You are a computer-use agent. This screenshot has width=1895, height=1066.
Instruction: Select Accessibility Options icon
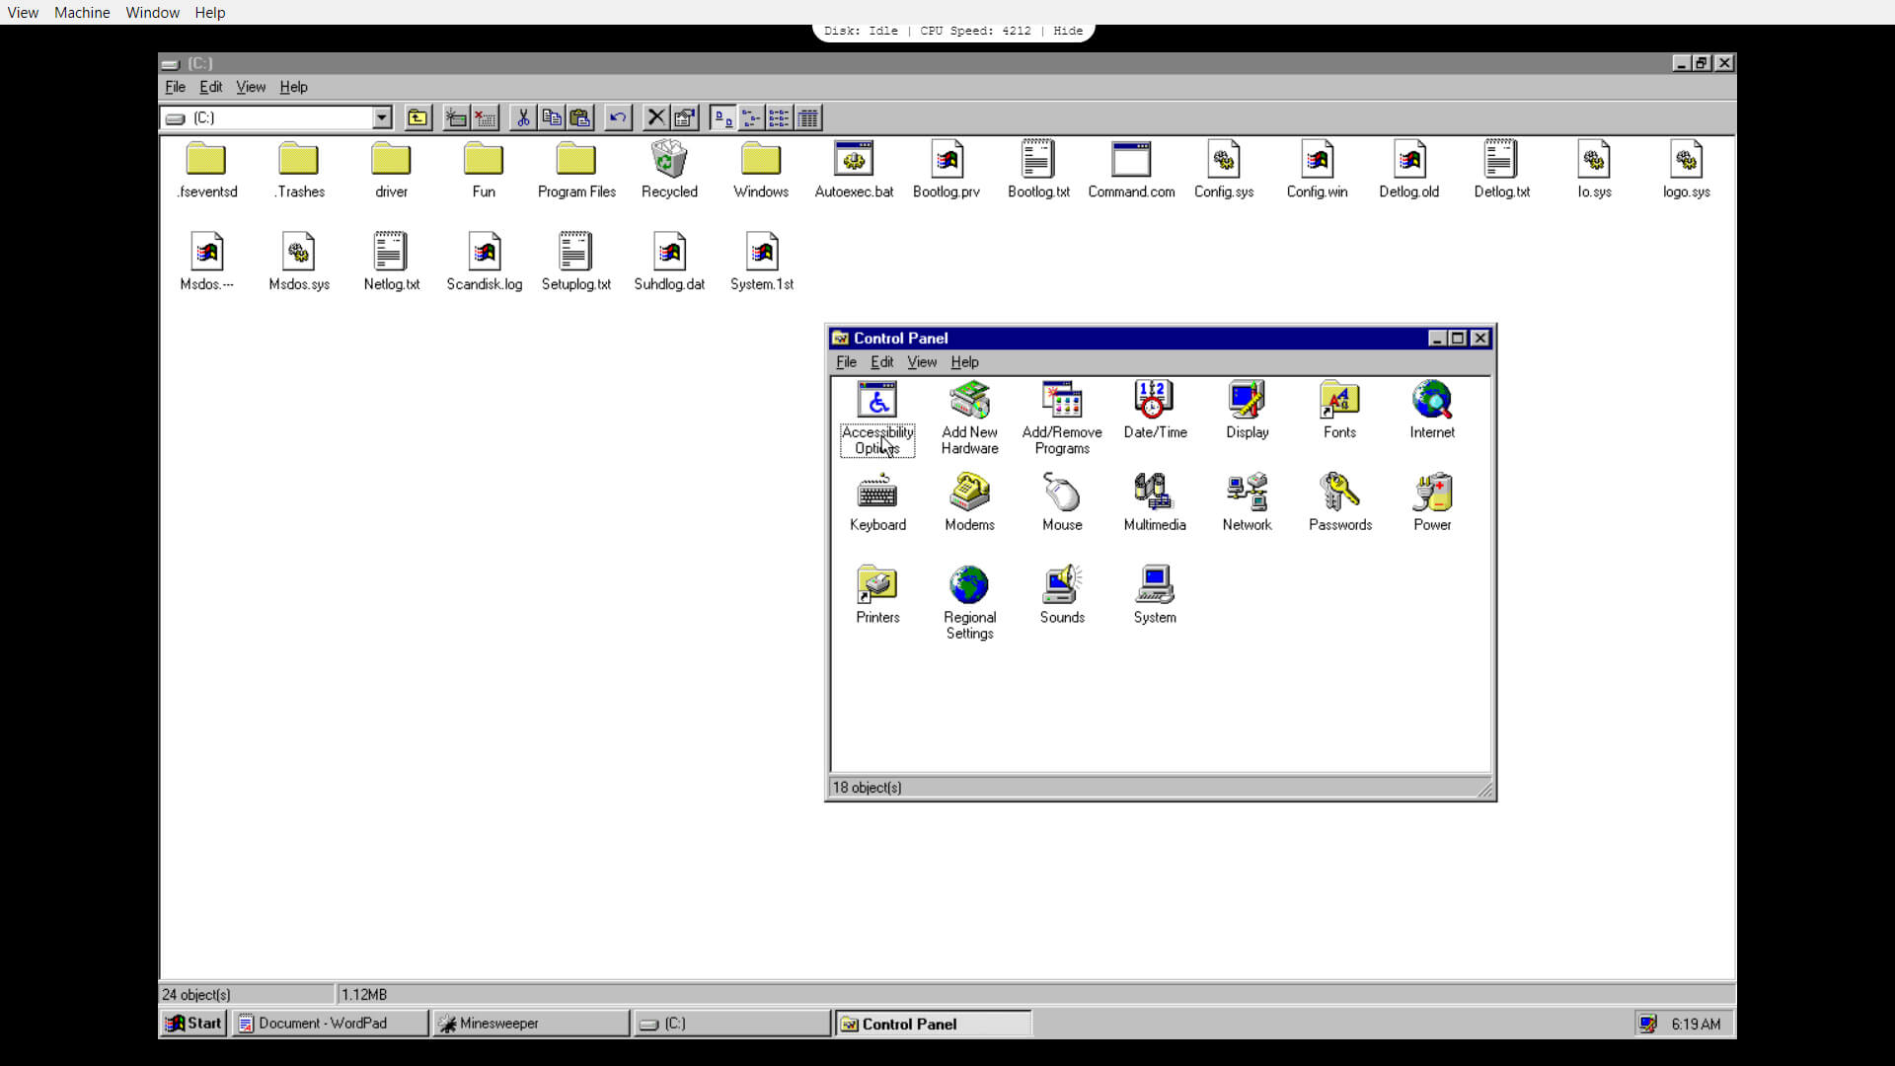click(x=877, y=419)
